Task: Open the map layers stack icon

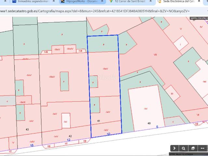Action: (x=193, y=148)
